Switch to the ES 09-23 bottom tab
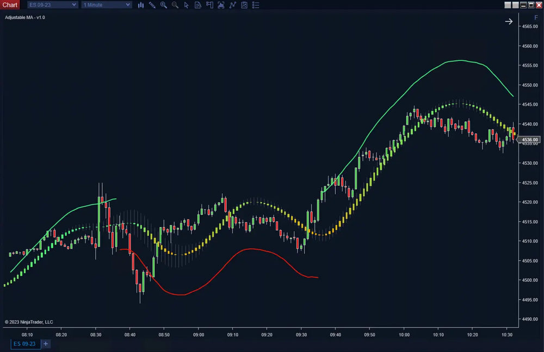This screenshot has height=352, width=544. coord(25,344)
